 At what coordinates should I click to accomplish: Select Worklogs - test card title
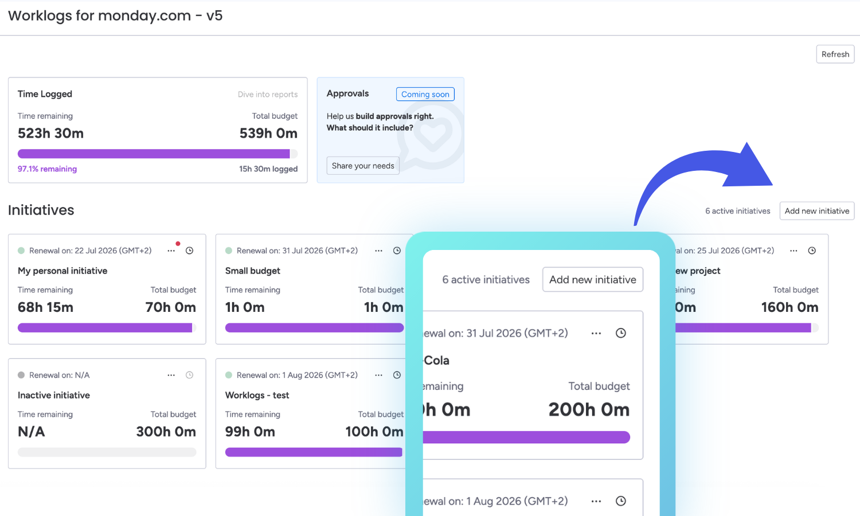[257, 395]
